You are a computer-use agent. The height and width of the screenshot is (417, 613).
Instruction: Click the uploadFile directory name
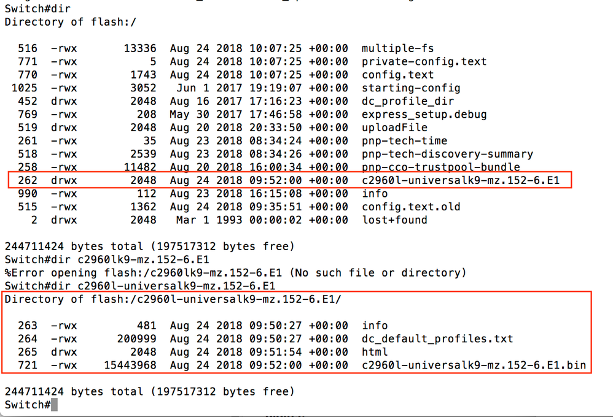tap(394, 128)
